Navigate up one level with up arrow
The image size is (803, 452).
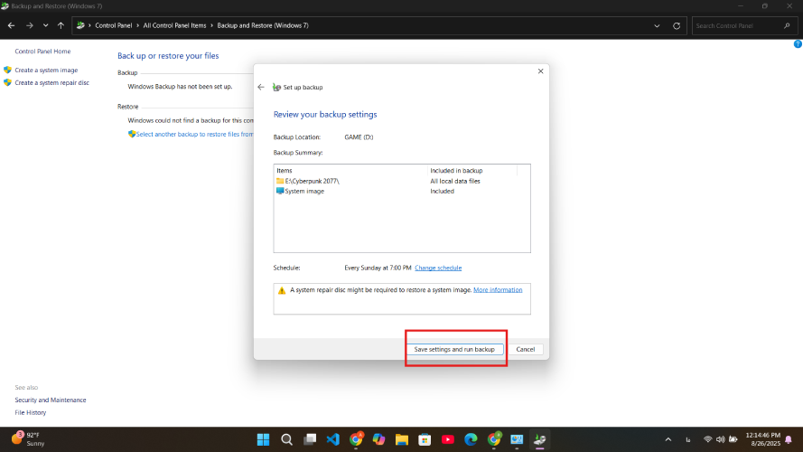pyautogui.click(x=61, y=25)
